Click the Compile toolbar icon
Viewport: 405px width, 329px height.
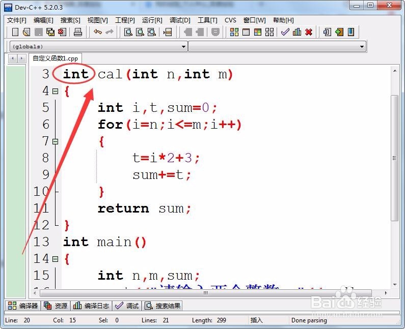tap(234, 32)
